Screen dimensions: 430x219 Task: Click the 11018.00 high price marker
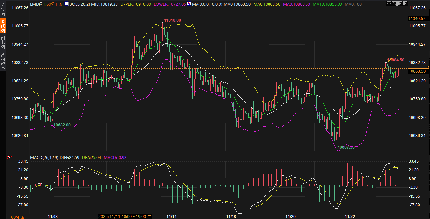[173, 20]
